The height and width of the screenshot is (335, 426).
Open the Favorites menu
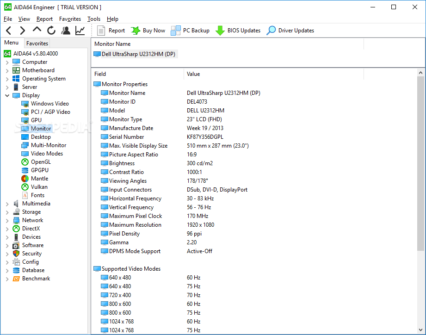click(70, 19)
